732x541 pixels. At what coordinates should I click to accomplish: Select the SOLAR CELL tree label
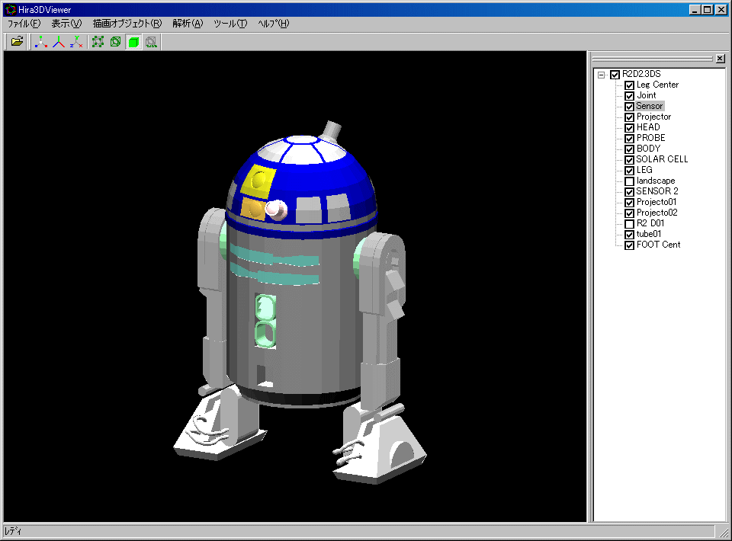pos(662,159)
